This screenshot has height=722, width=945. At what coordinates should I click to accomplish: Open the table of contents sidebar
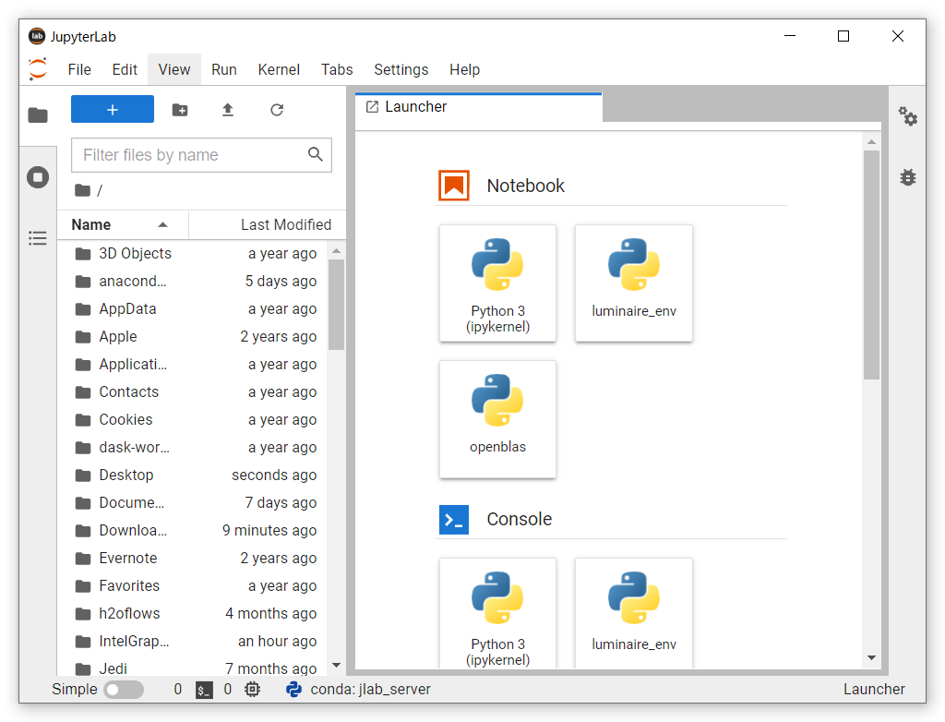(37, 237)
